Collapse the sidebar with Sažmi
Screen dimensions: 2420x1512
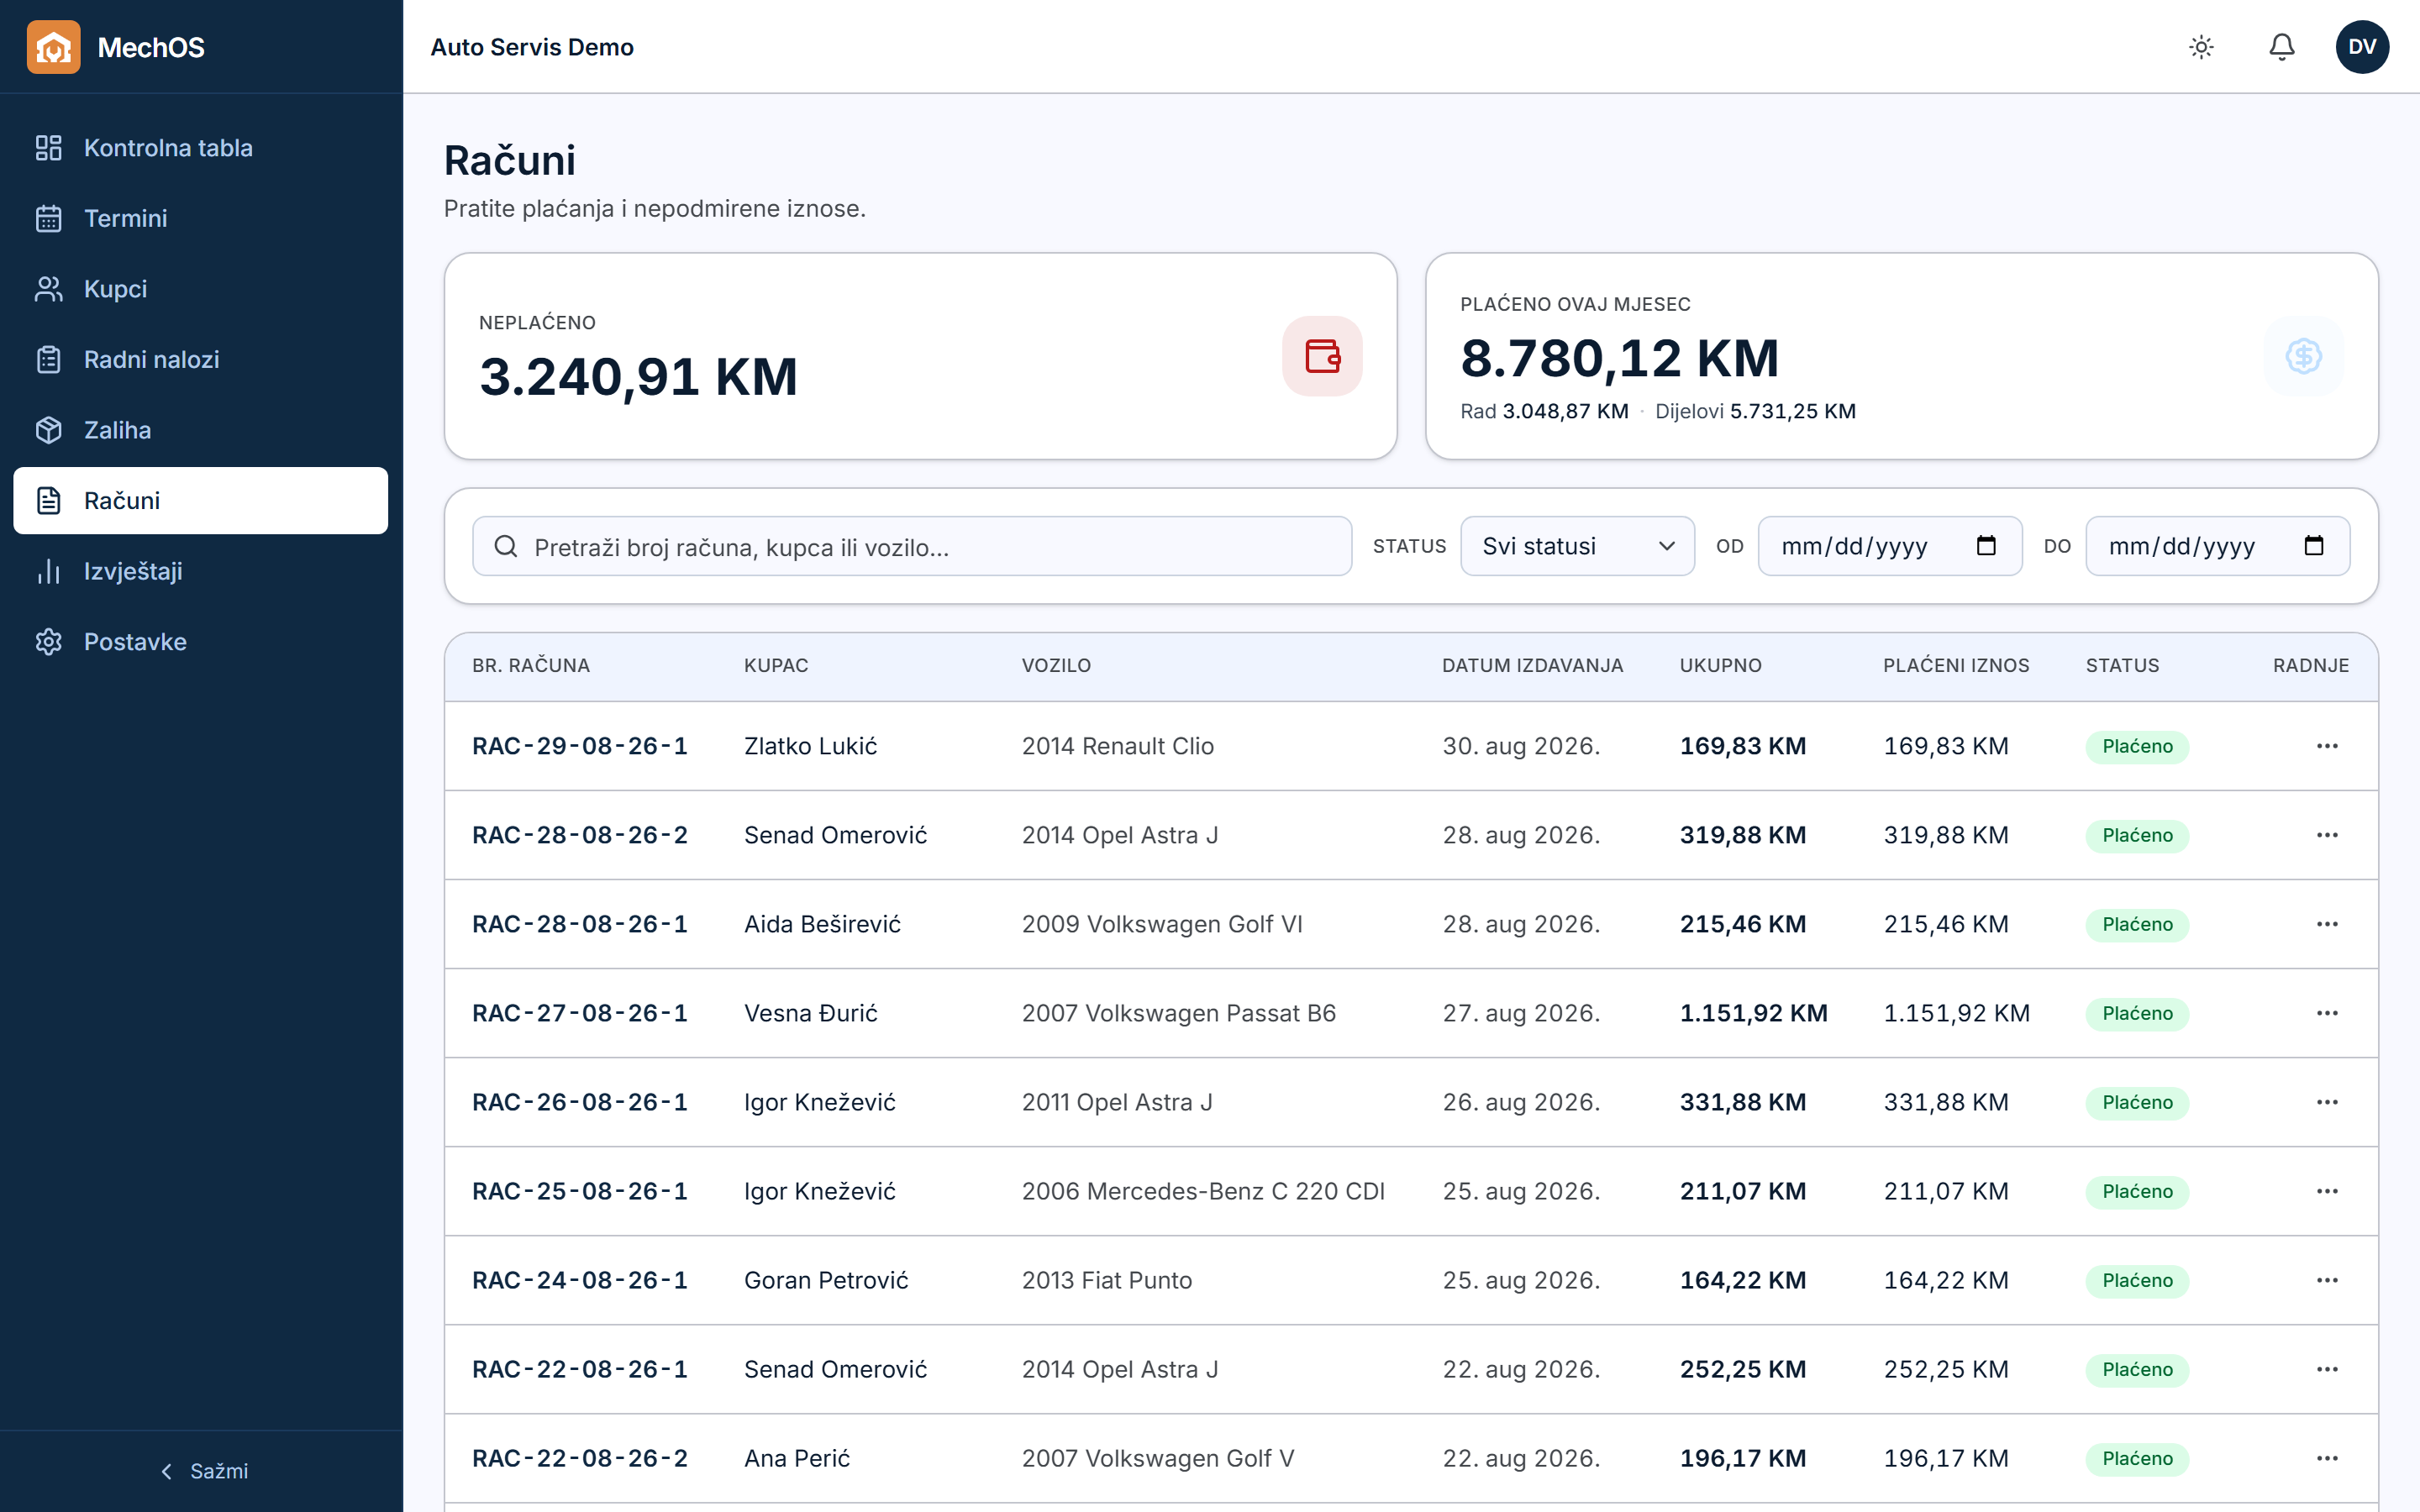204,1471
